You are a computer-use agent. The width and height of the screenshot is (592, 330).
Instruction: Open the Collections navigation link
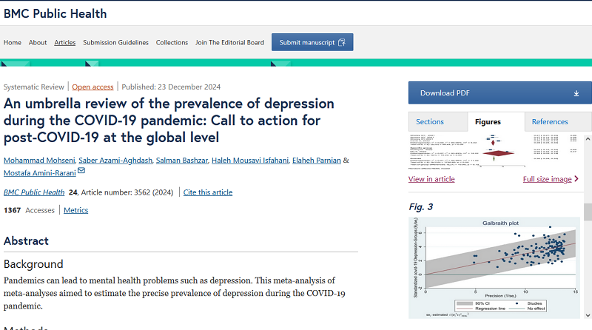[172, 42]
